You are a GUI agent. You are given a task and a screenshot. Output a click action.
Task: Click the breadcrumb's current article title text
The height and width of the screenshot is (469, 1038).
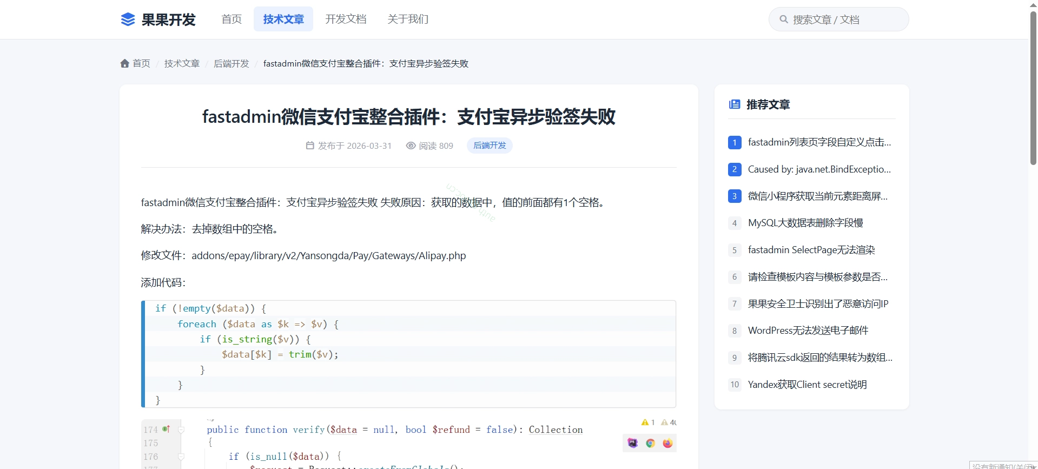tap(366, 64)
